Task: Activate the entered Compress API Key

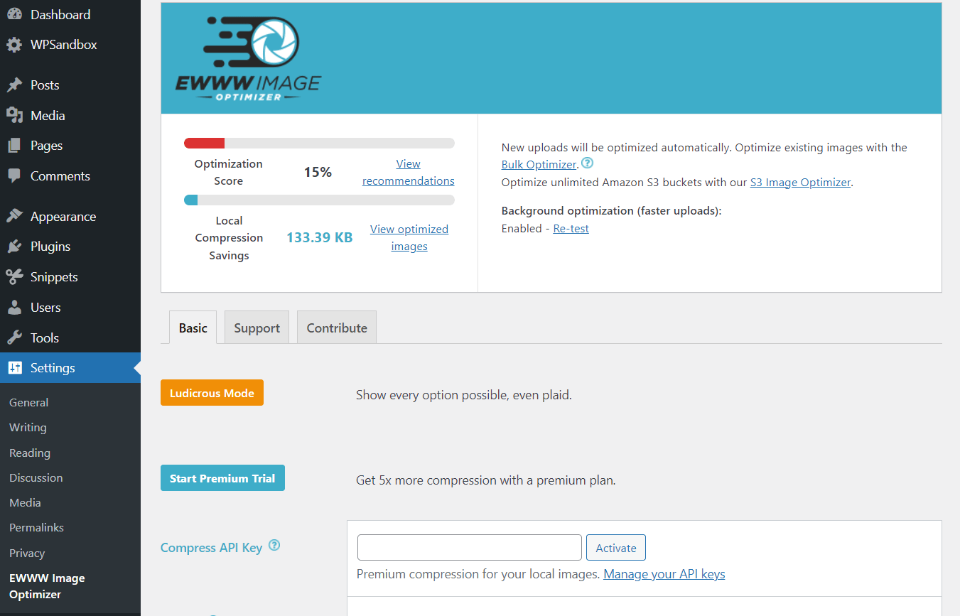Action: (x=615, y=547)
